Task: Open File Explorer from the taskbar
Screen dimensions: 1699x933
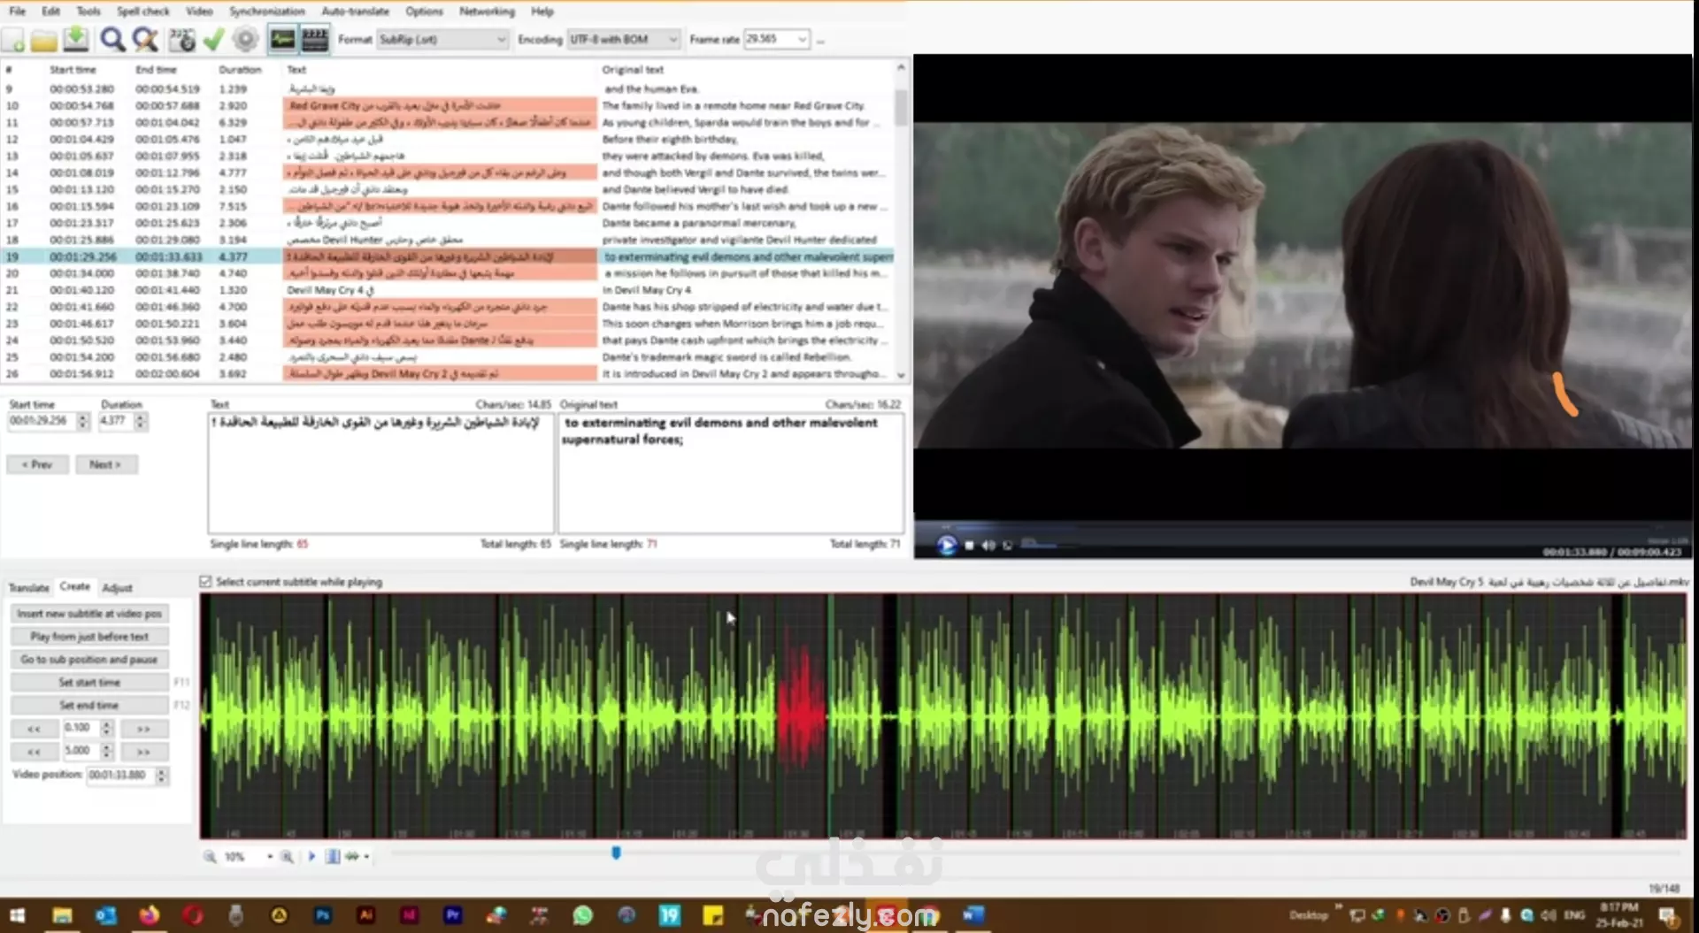Action: pyautogui.click(x=62, y=915)
